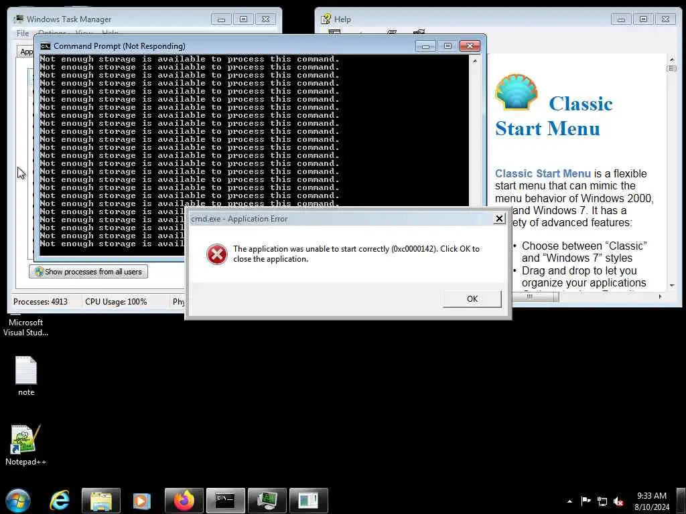Click the Processes: 4913 status text
Screen dimensions: 686x514
click(40, 302)
